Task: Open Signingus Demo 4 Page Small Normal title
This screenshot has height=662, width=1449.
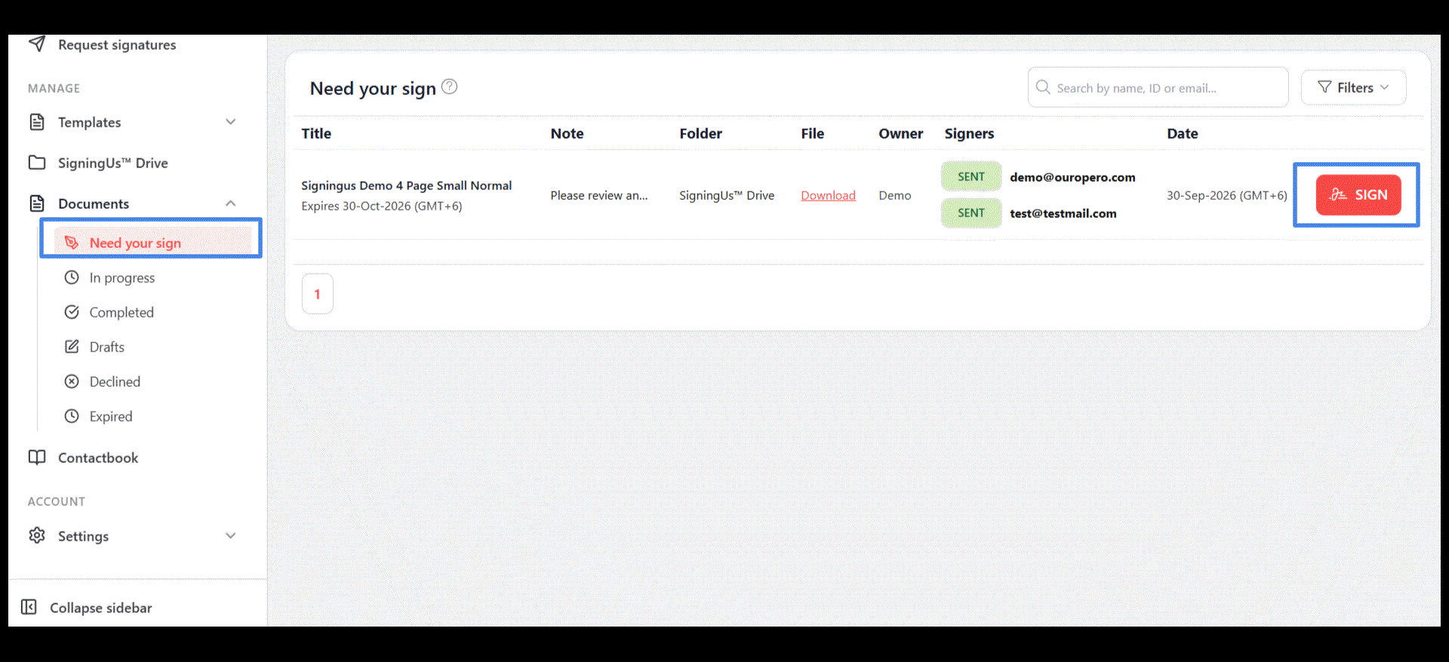Action: [406, 185]
